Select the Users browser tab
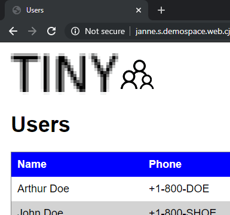 pyautogui.click(x=76, y=10)
